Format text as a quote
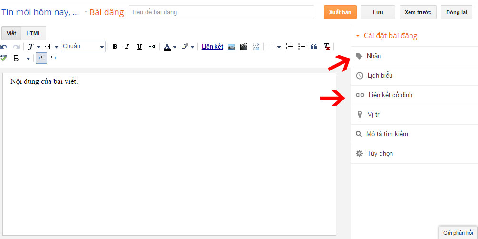This screenshot has height=239, width=478. coord(314,47)
